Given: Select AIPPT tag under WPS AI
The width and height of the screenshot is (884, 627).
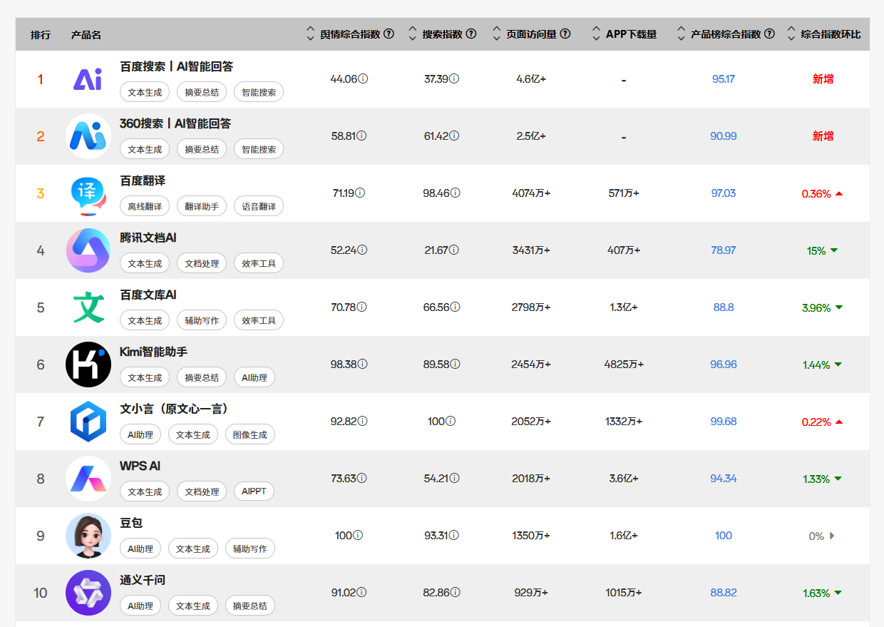Looking at the screenshot, I should pyautogui.click(x=255, y=491).
